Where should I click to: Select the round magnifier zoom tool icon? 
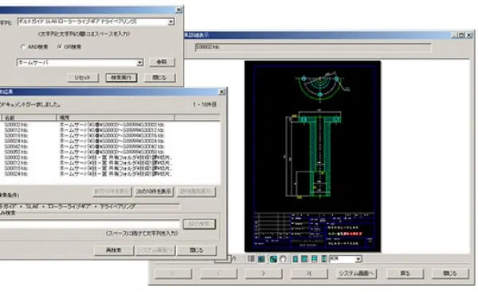(x=273, y=259)
